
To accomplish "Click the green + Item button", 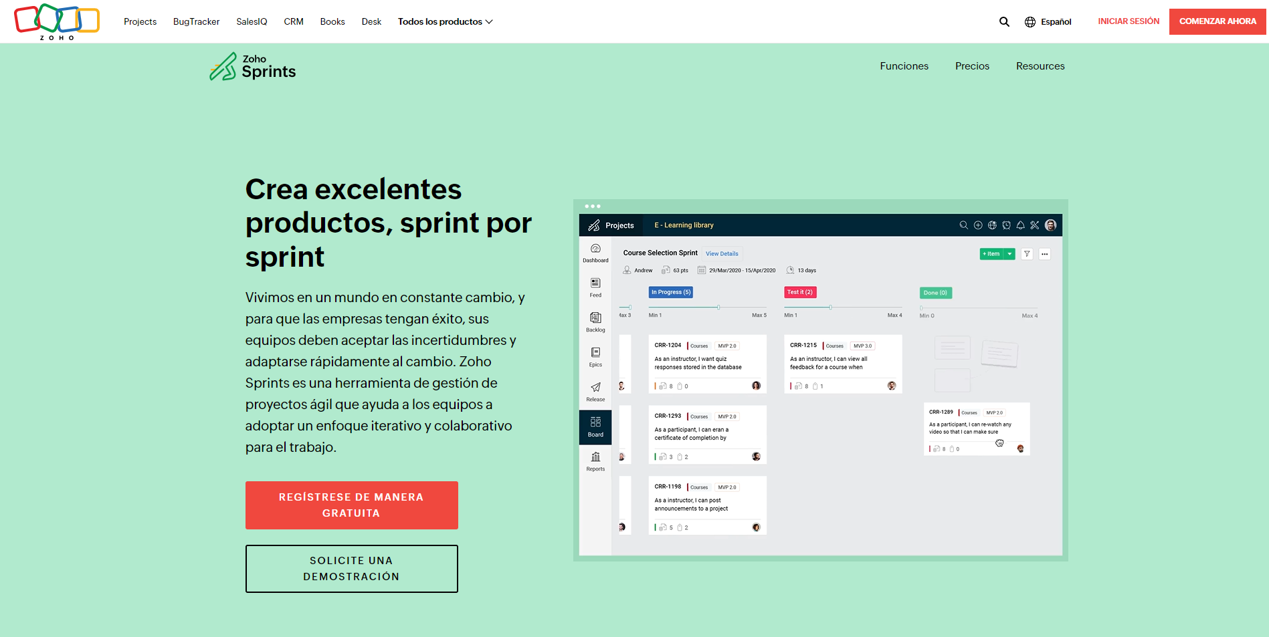I will [x=991, y=254].
